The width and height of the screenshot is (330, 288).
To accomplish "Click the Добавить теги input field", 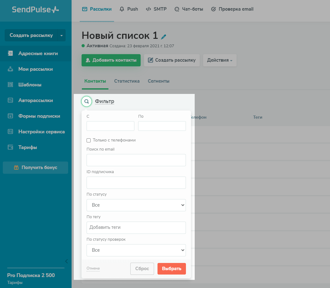I will tap(136, 228).
